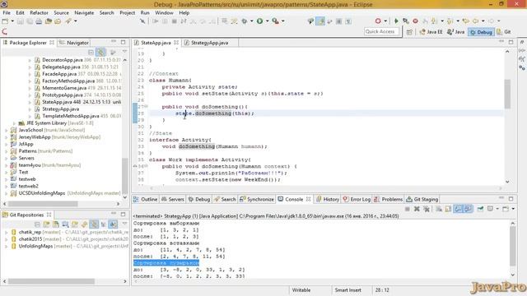
Task: Open the Git Staging tab
Action: tap(422, 199)
